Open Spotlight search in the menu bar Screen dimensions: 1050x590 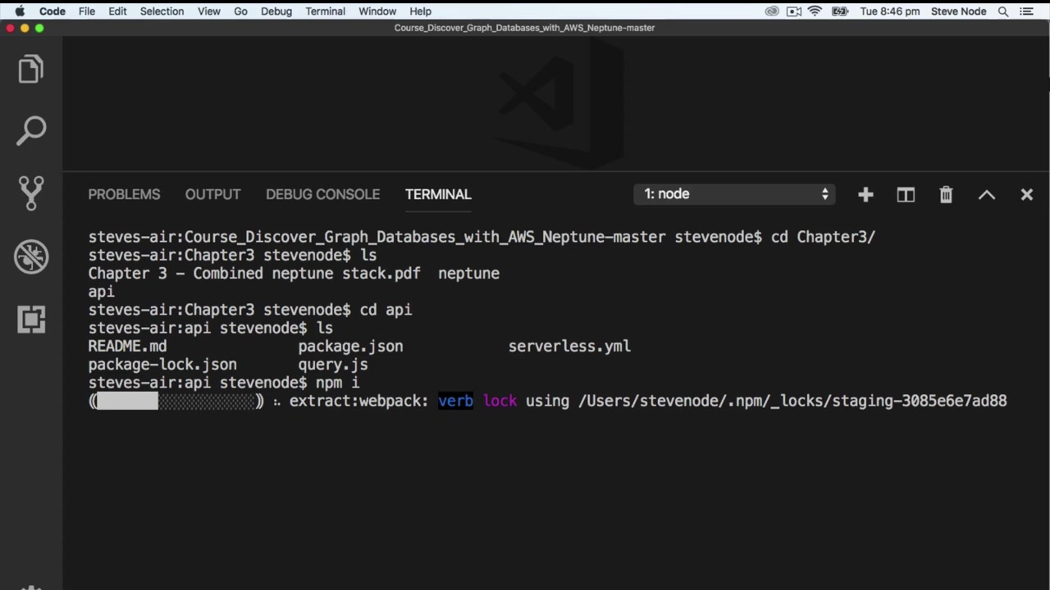1003,11
